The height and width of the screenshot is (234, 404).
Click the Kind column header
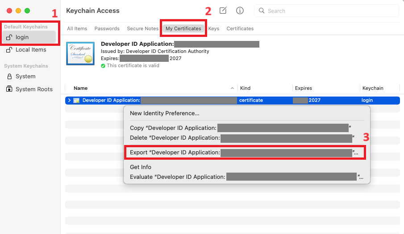(x=265, y=88)
